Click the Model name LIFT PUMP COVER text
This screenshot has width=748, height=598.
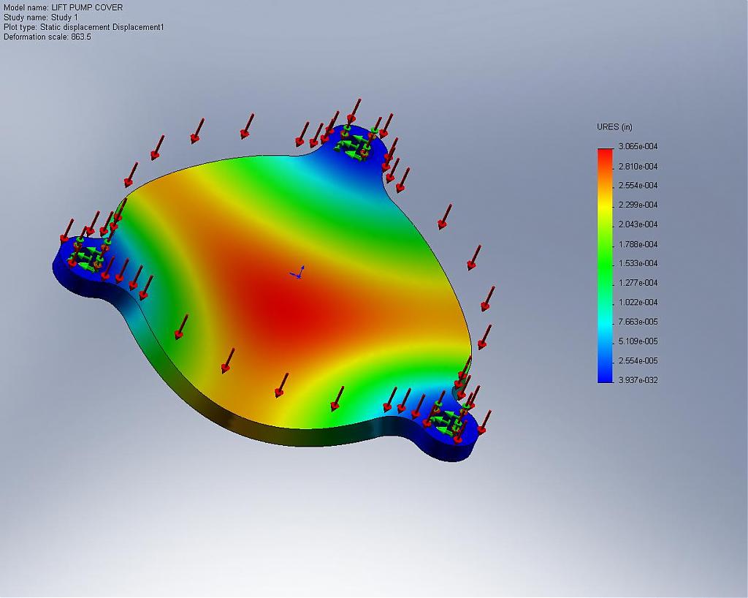coord(64,7)
